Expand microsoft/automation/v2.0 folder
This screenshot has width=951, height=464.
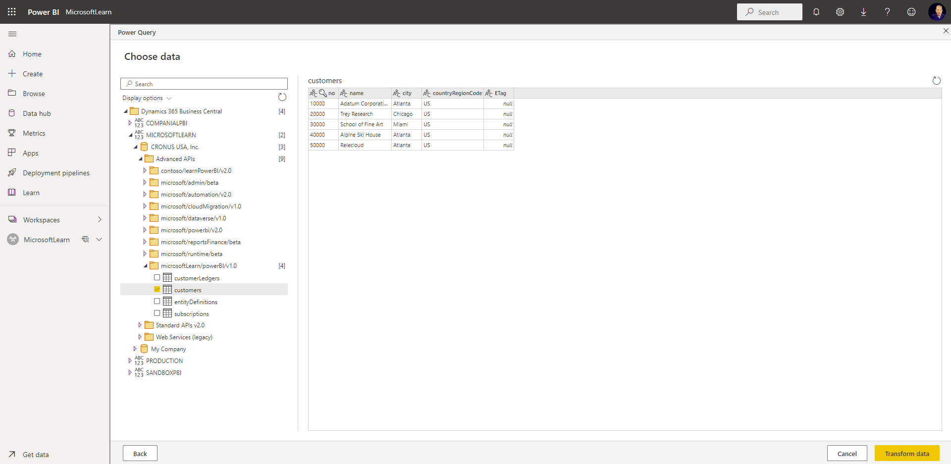pyautogui.click(x=145, y=194)
